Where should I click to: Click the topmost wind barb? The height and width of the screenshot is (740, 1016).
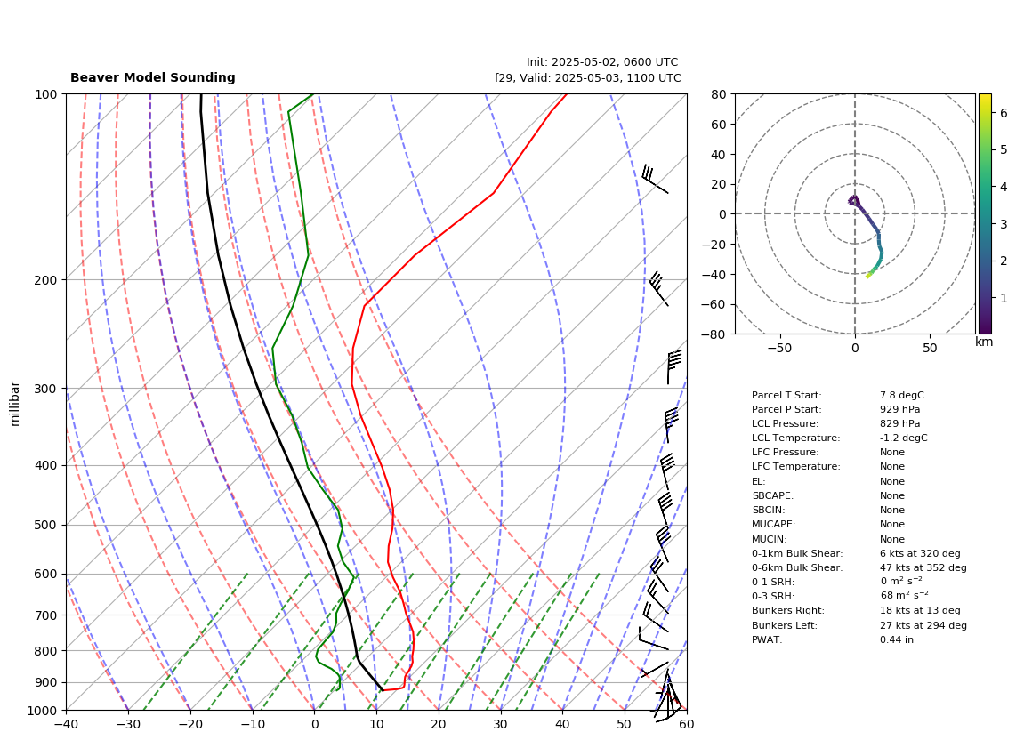click(x=655, y=179)
